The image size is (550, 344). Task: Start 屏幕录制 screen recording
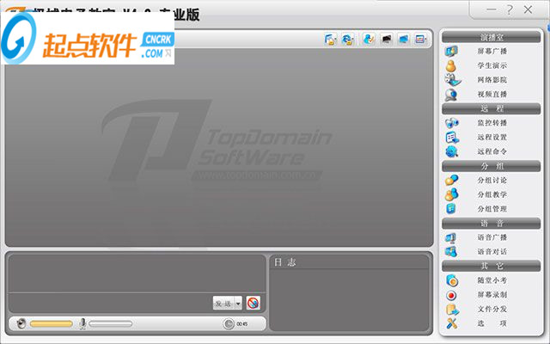pos(491,295)
